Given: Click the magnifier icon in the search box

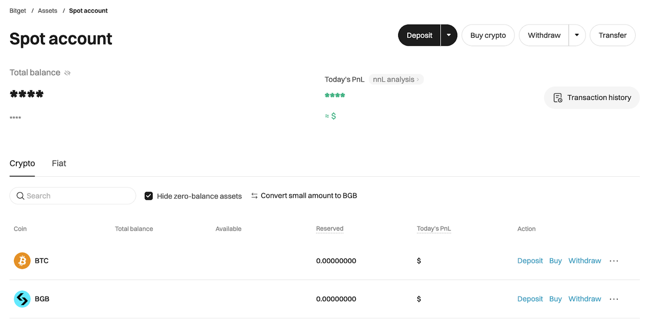Looking at the screenshot, I should click(20, 196).
